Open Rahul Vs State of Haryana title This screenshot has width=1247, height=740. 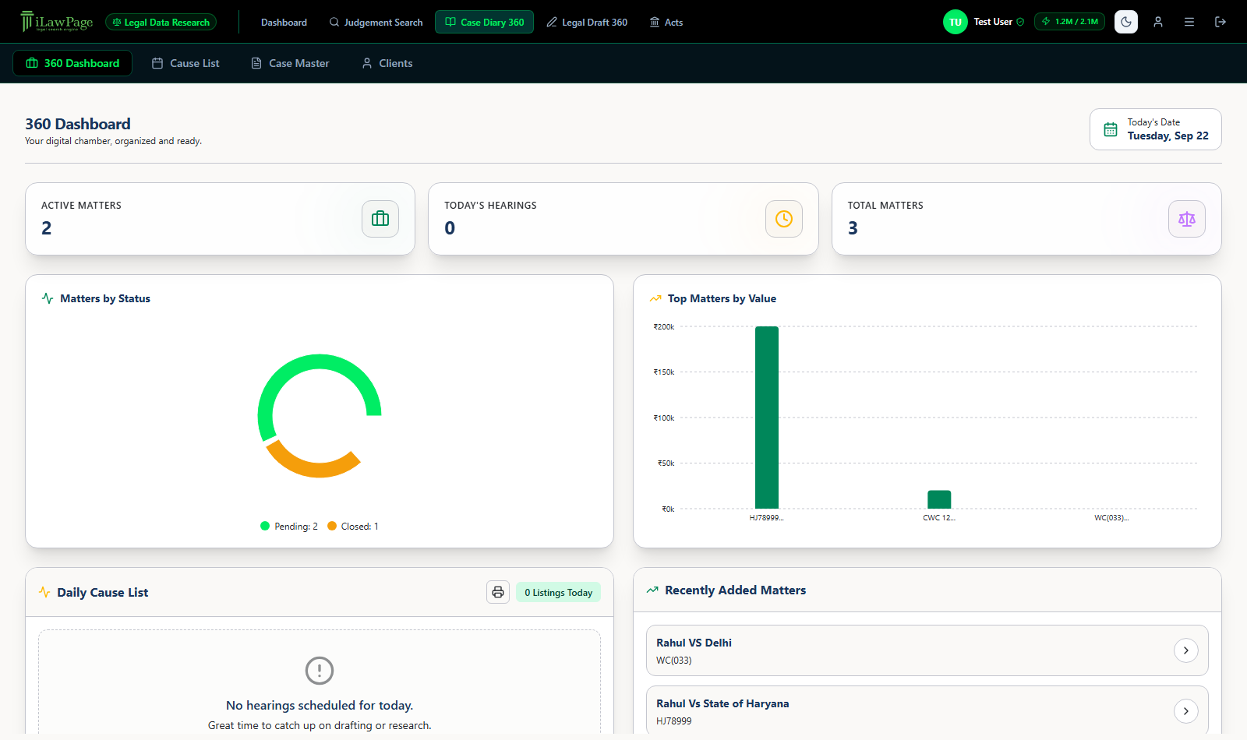(x=722, y=703)
